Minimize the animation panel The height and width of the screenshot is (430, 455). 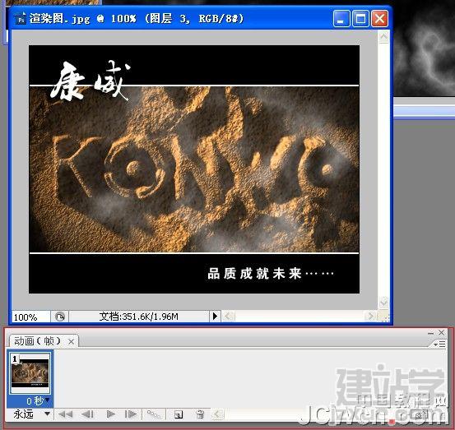click(430, 333)
